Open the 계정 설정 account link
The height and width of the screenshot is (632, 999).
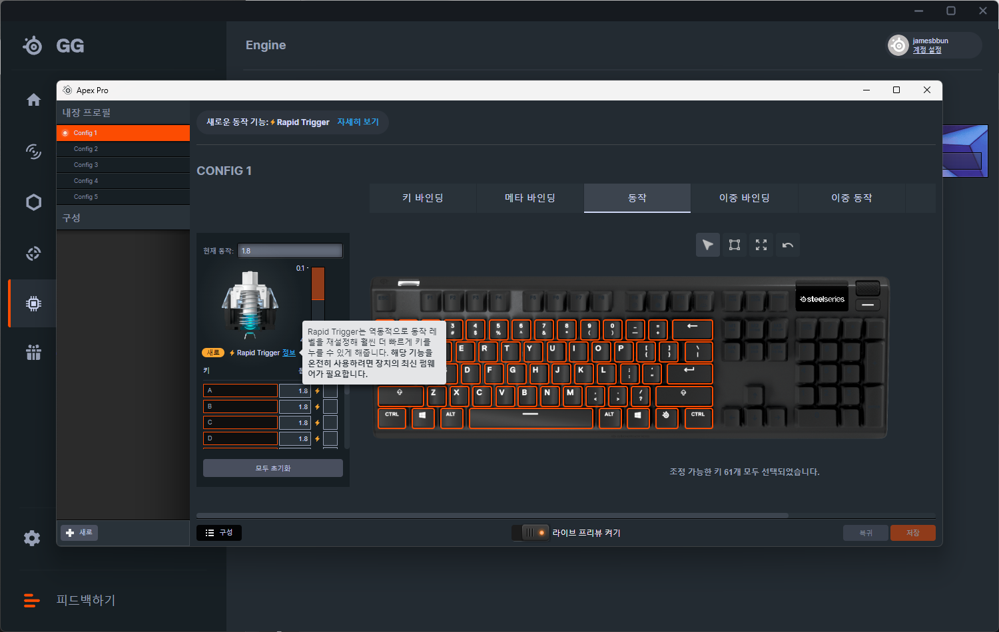(x=927, y=50)
